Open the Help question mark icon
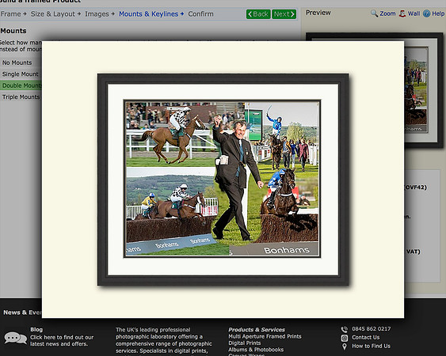The height and width of the screenshot is (356, 446). tap(426, 13)
